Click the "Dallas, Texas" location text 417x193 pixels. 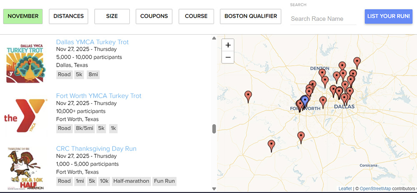point(72,65)
